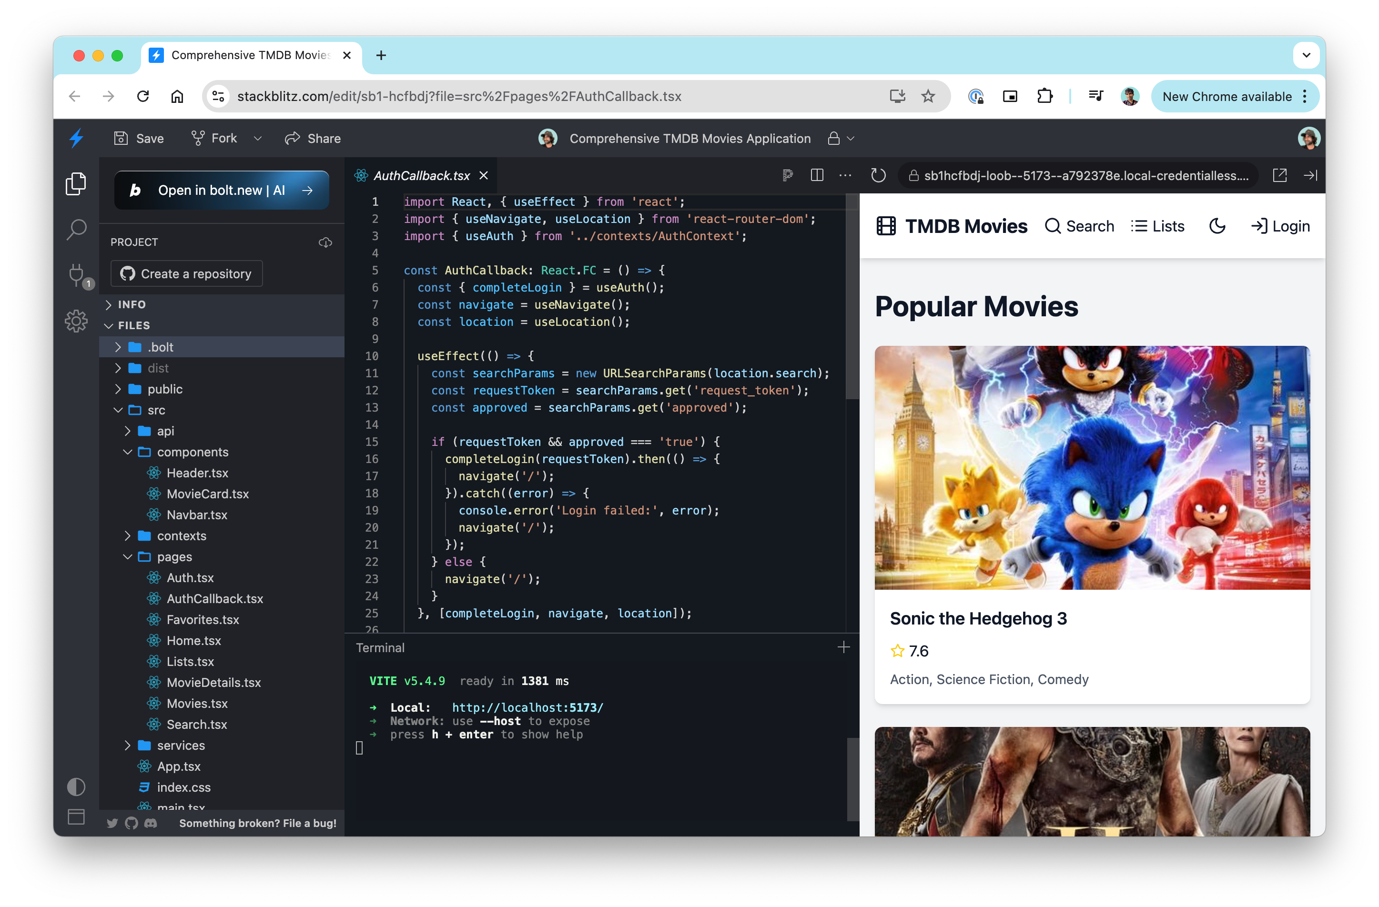Viewport: 1379px width, 907px height.
Task: Open the Search panel in the left sidebar
Action: coord(76,229)
